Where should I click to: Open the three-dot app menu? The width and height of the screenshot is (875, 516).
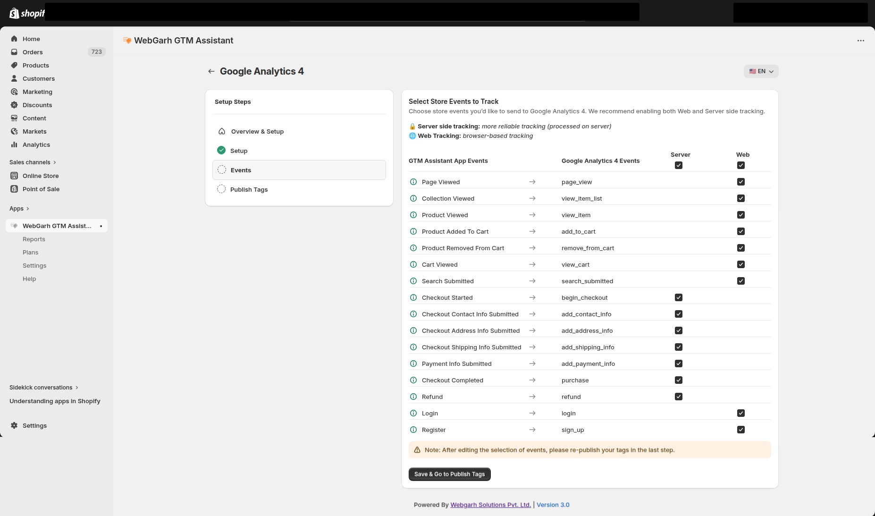(x=861, y=41)
